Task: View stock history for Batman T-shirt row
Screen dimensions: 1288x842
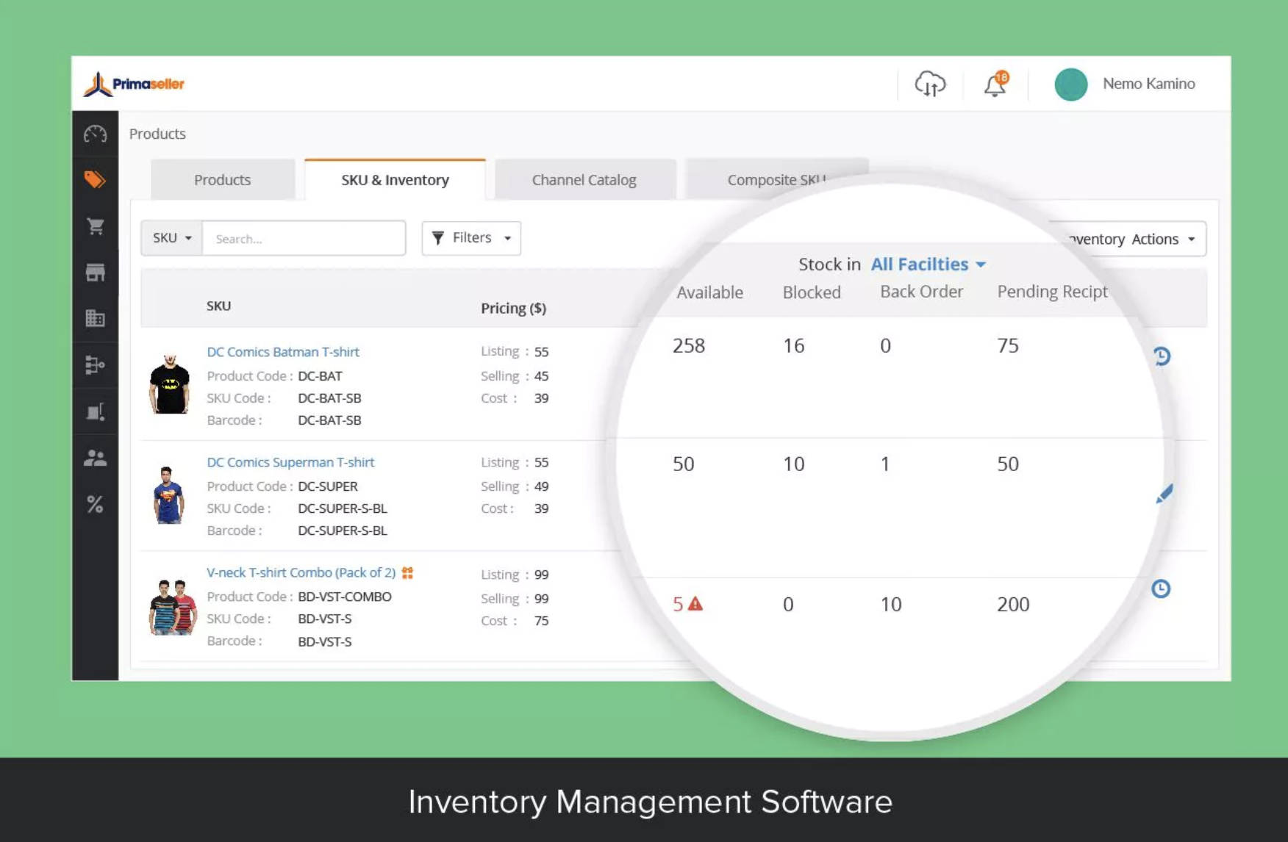Action: 1162,356
